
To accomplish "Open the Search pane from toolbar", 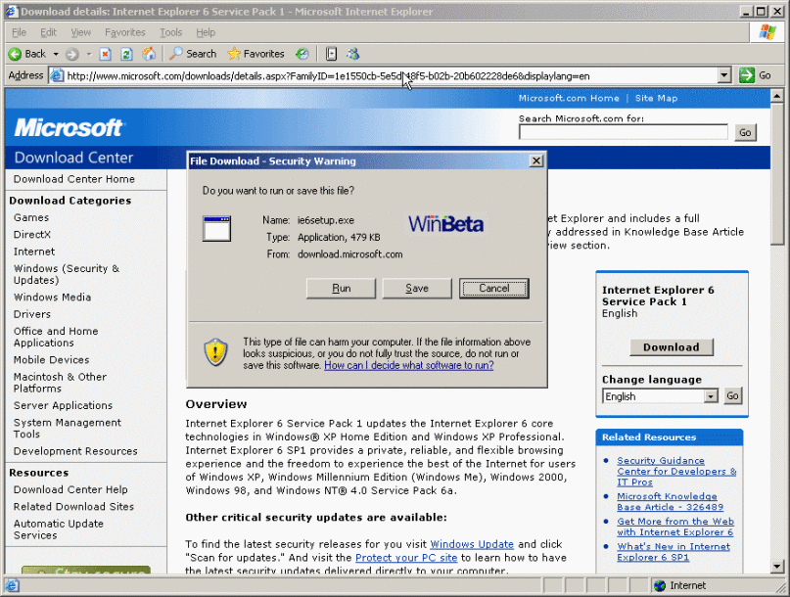I will pyautogui.click(x=193, y=54).
